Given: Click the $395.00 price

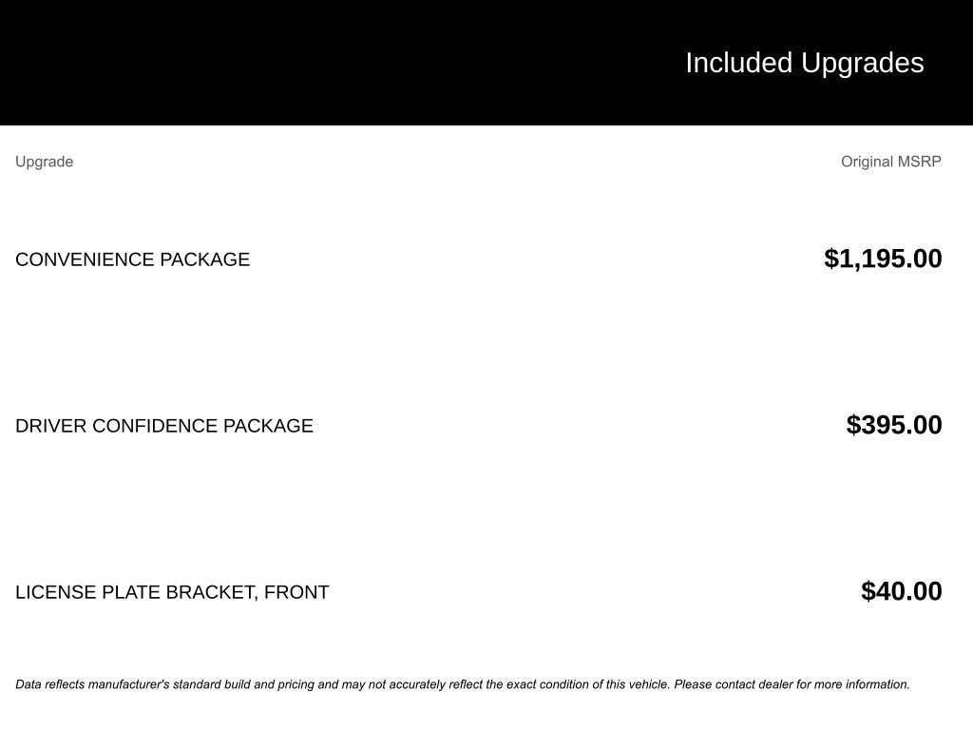Looking at the screenshot, I should click(x=893, y=425).
